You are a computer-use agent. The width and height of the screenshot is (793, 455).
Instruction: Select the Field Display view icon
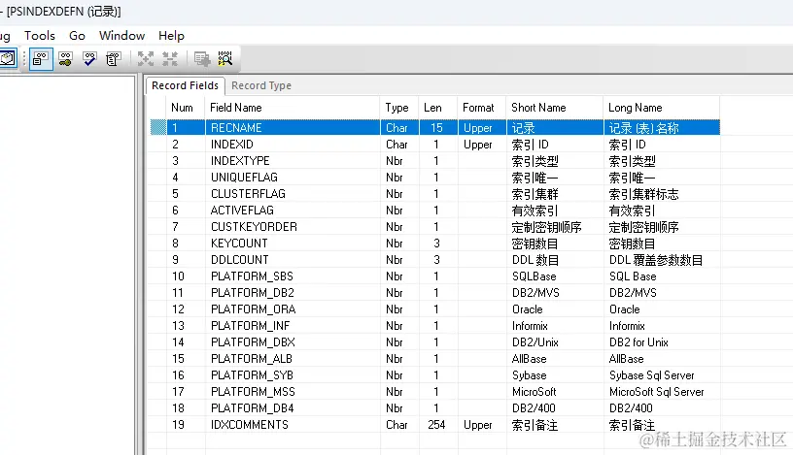(41, 59)
